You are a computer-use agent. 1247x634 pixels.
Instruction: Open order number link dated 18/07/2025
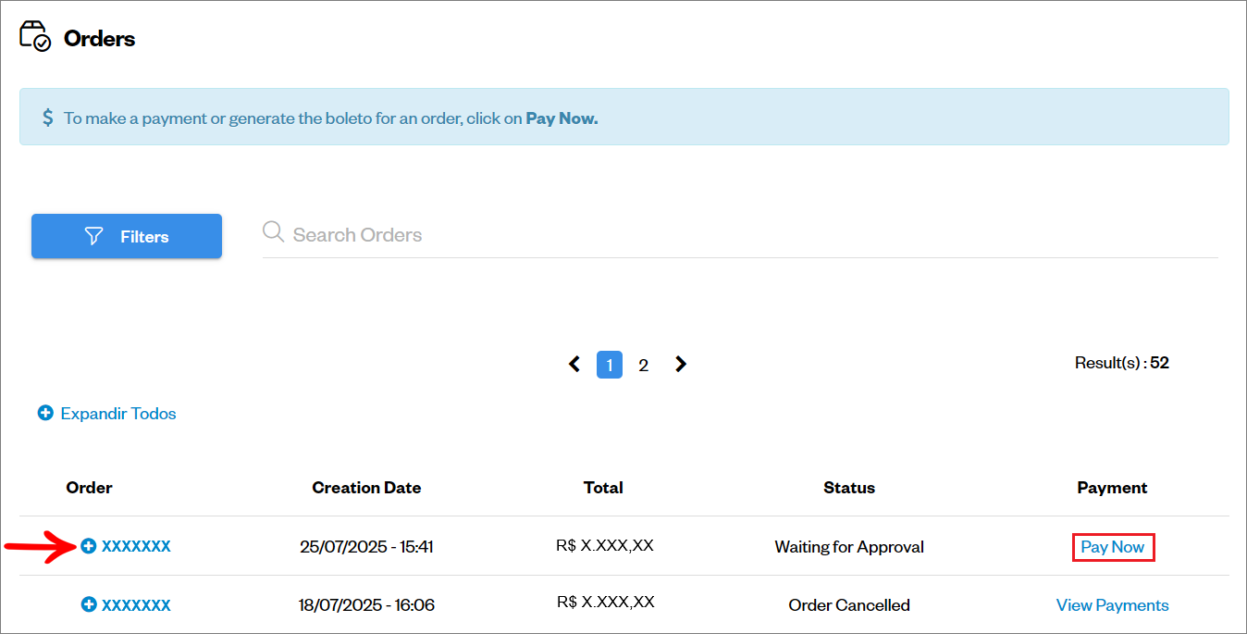click(x=136, y=604)
